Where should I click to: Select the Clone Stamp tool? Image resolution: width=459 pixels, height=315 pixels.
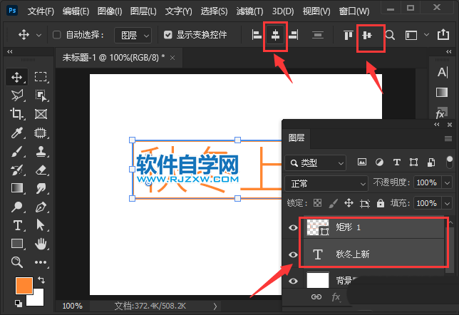click(x=41, y=151)
